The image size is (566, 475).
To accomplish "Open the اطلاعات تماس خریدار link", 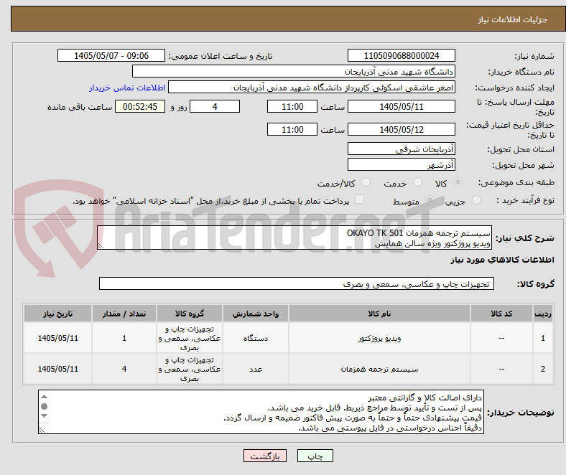I will [x=127, y=88].
